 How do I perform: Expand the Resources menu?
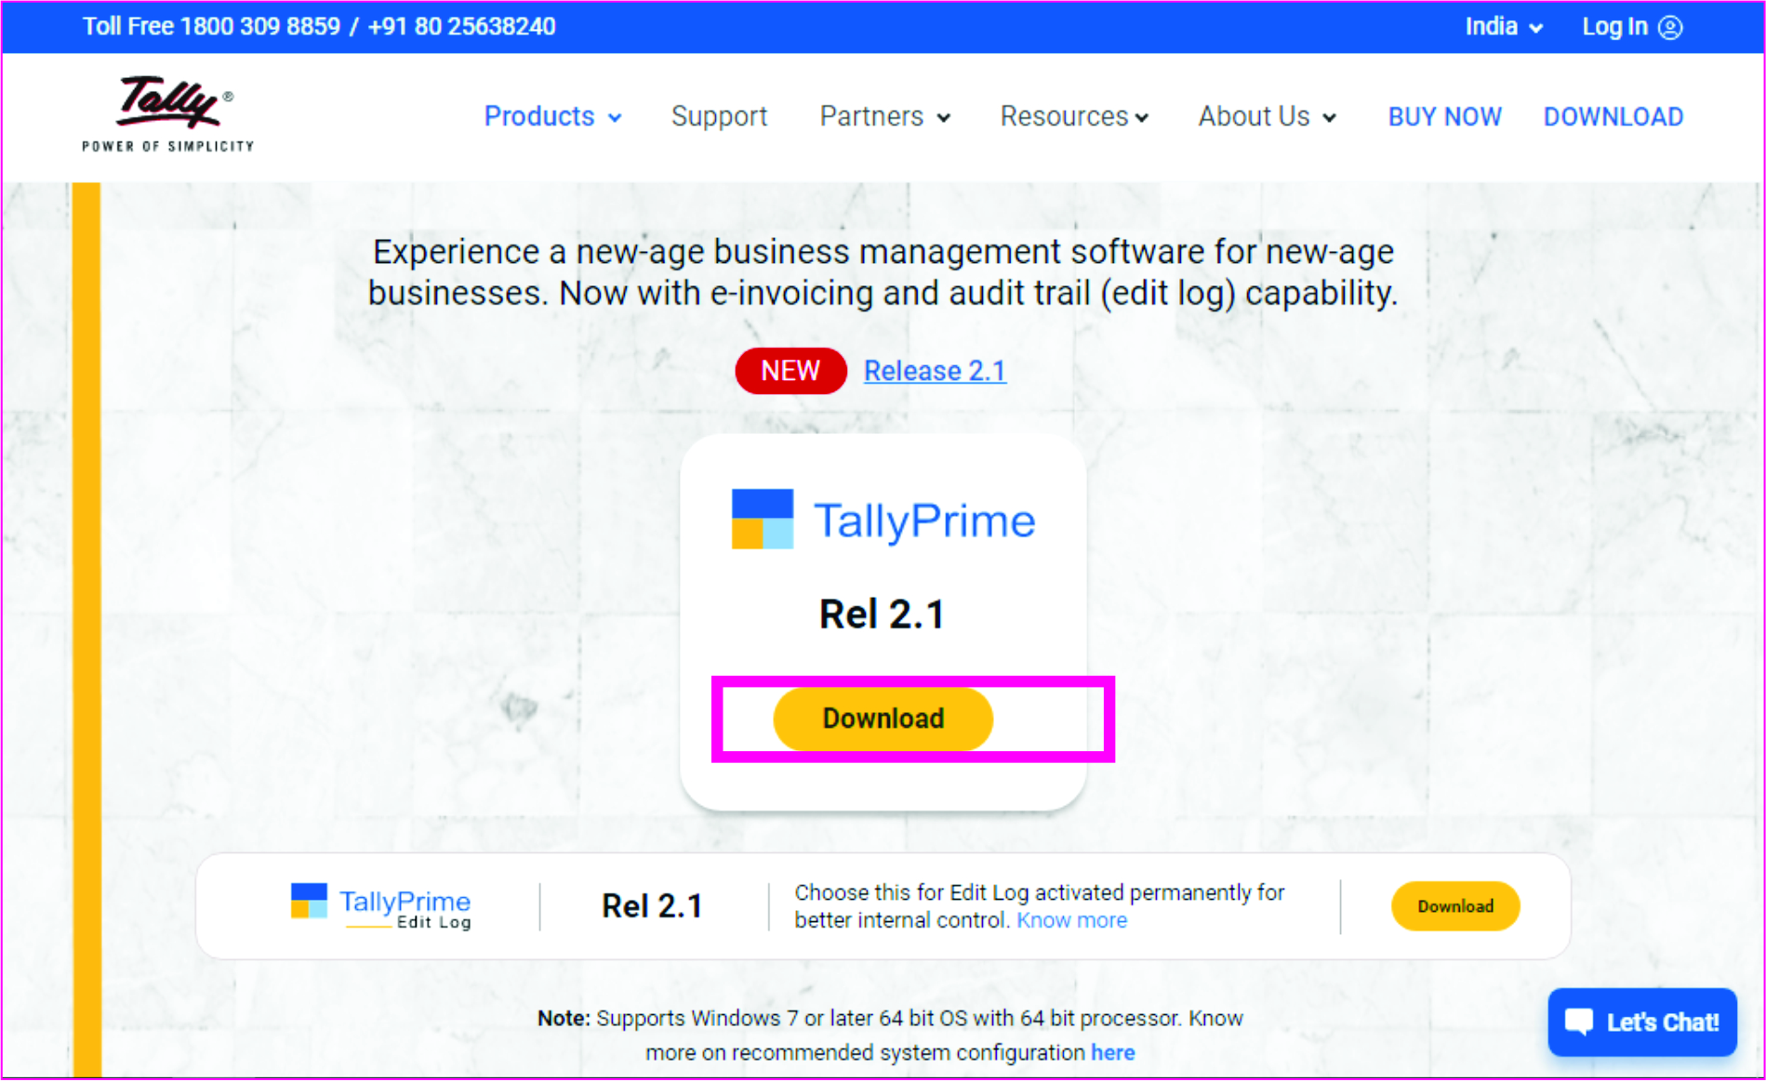pyautogui.click(x=1074, y=116)
